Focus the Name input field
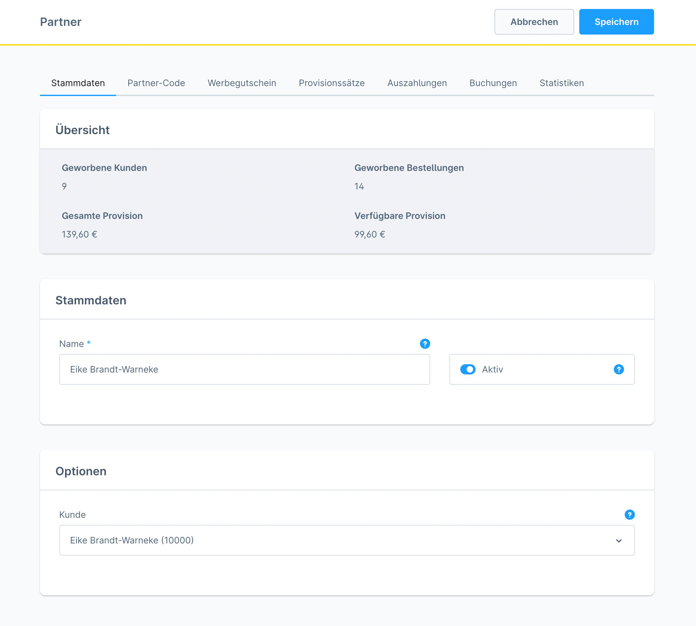Screen dimensions: 696x626 point(244,369)
